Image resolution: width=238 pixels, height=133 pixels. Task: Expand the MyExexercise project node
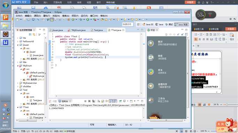(x=18, y=83)
